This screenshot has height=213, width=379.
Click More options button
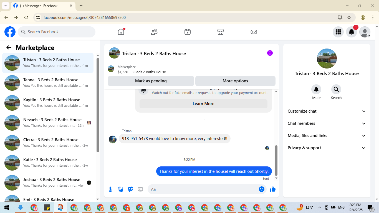[235, 81]
